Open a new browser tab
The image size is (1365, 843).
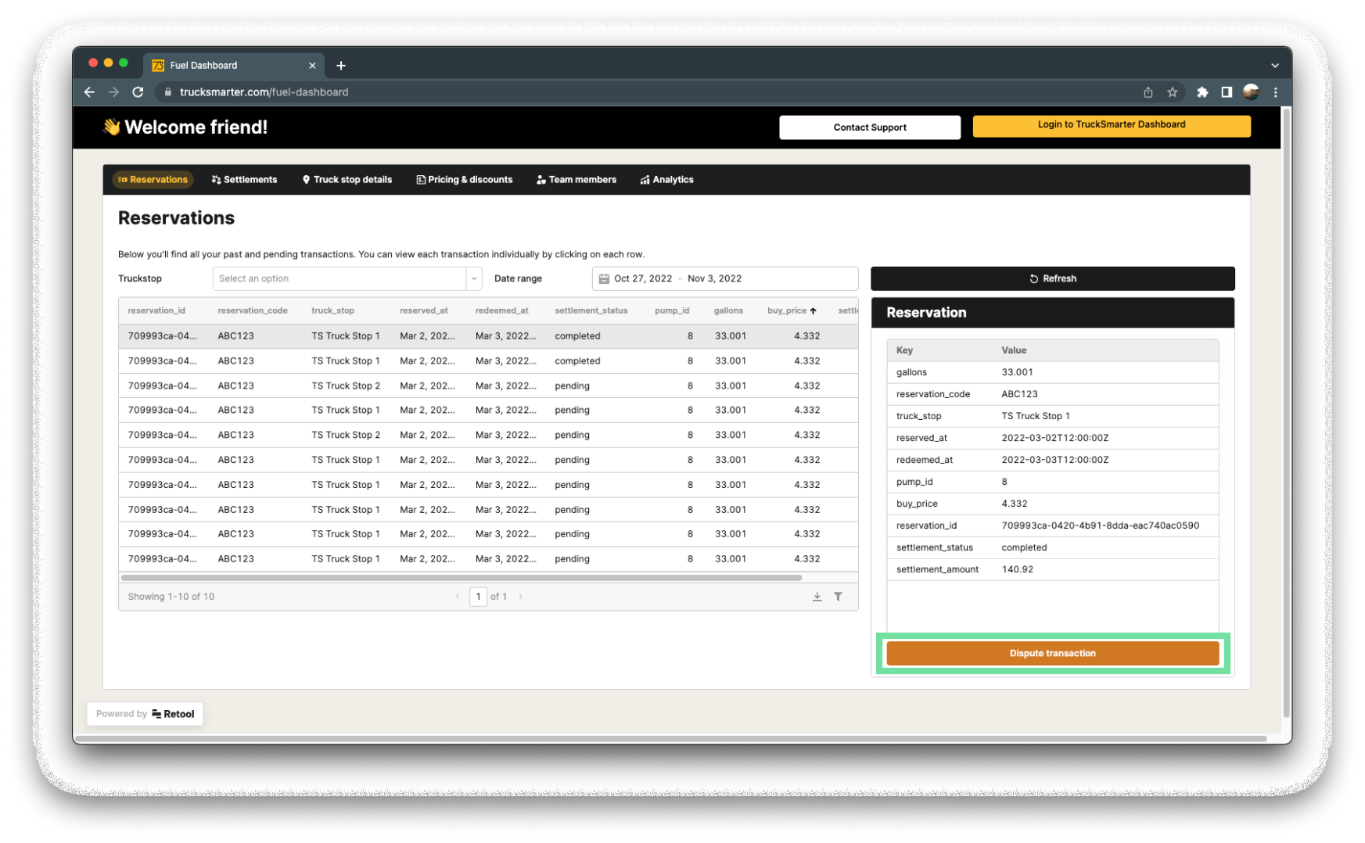(x=341, y=66)
